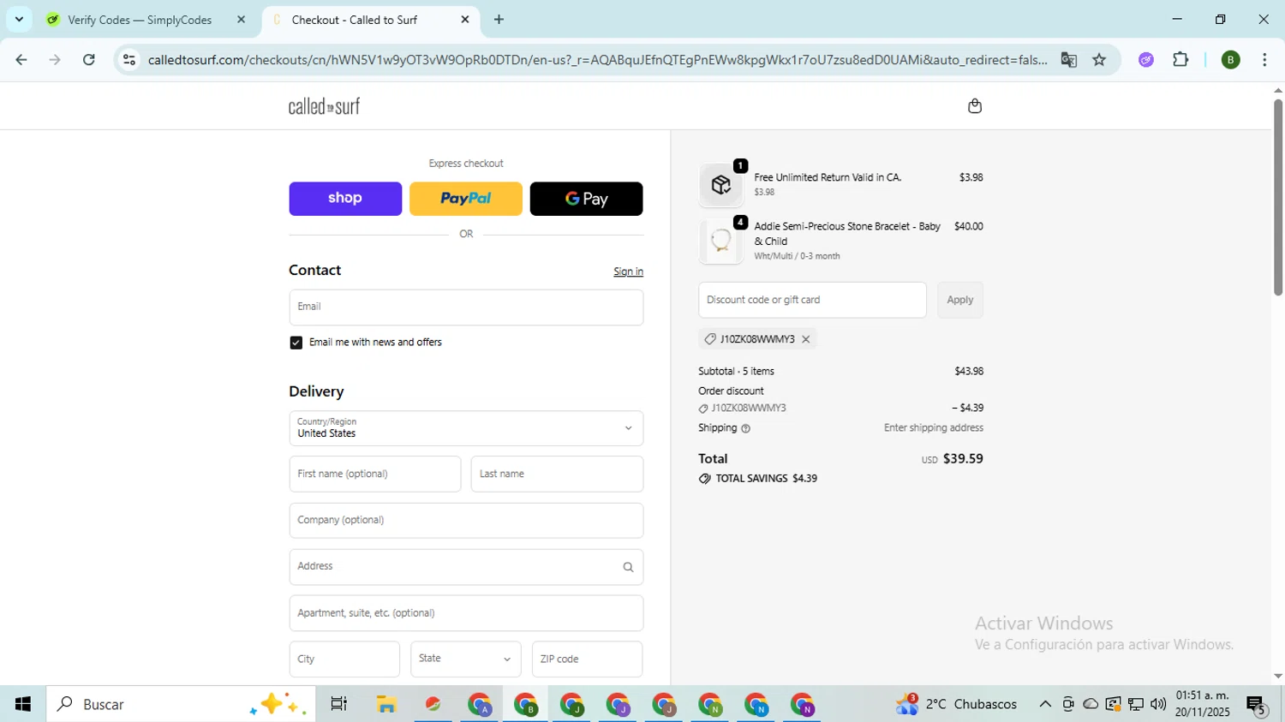The height and width of the screenshot is (722, 1285).
Task: Open the Windows Start menu
Action: pos(23,704)
